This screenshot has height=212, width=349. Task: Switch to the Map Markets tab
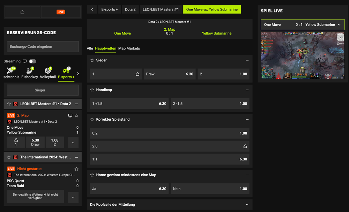click(x=129, y=48)
